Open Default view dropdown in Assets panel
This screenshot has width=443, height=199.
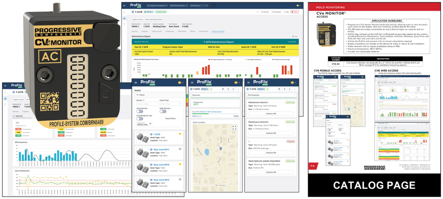(144, 123)
